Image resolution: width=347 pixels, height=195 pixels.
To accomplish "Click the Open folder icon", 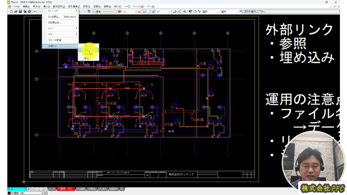I will (x=16, y=12).
